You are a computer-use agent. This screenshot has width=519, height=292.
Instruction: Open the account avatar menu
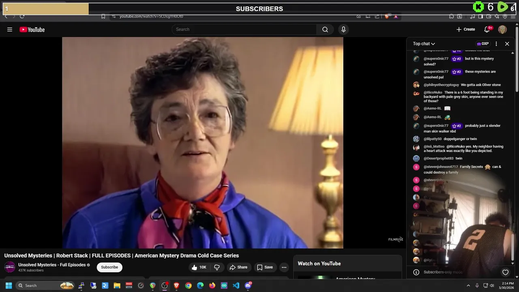502,29
